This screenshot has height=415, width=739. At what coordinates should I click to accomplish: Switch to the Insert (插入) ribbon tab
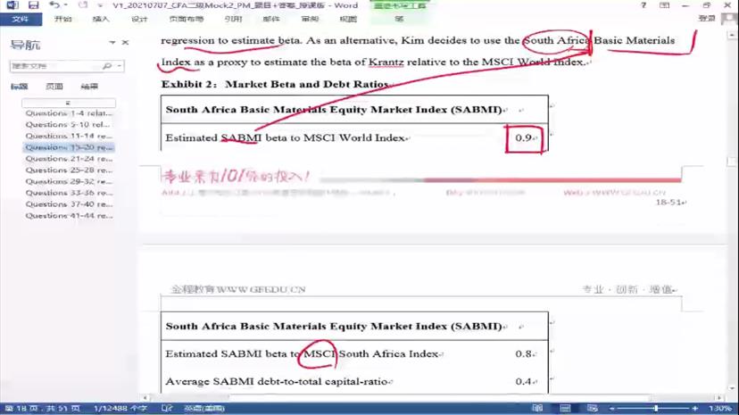tap(101, 19)
